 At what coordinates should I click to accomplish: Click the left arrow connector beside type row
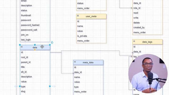pyautogui.click(x=16, y=86)
